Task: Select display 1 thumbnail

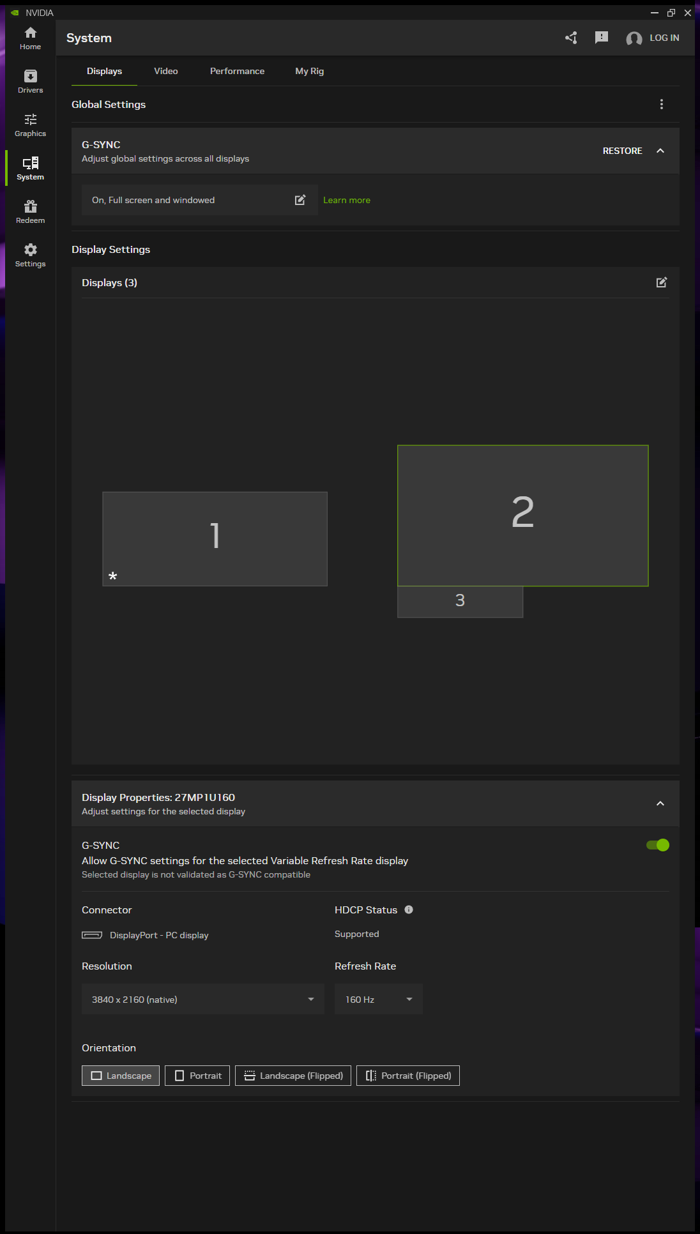Action: coord(215,539)
